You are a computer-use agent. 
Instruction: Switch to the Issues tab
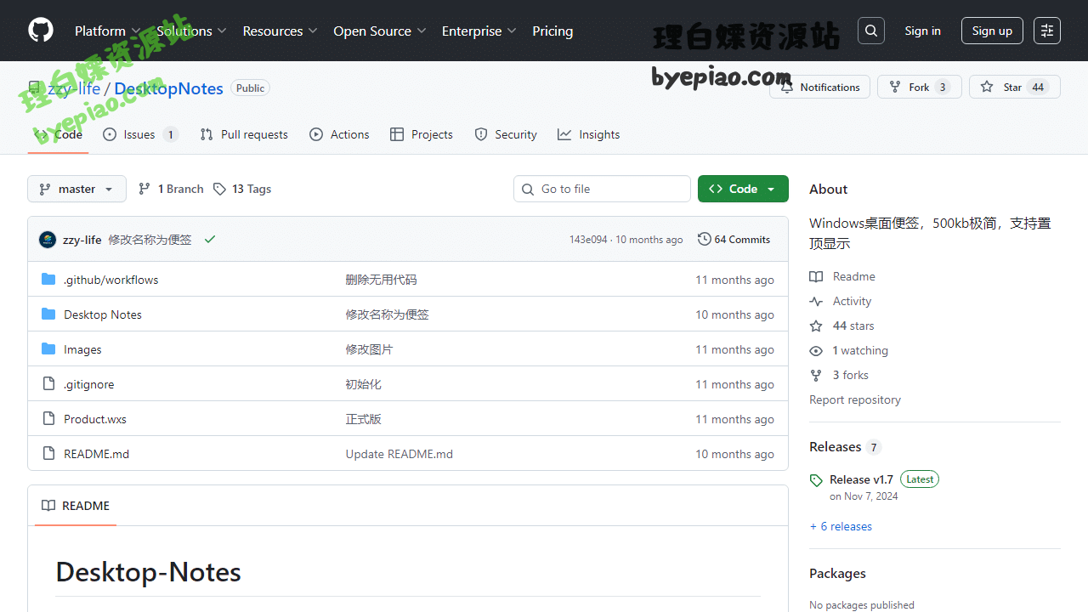click(x=140, y=134)
